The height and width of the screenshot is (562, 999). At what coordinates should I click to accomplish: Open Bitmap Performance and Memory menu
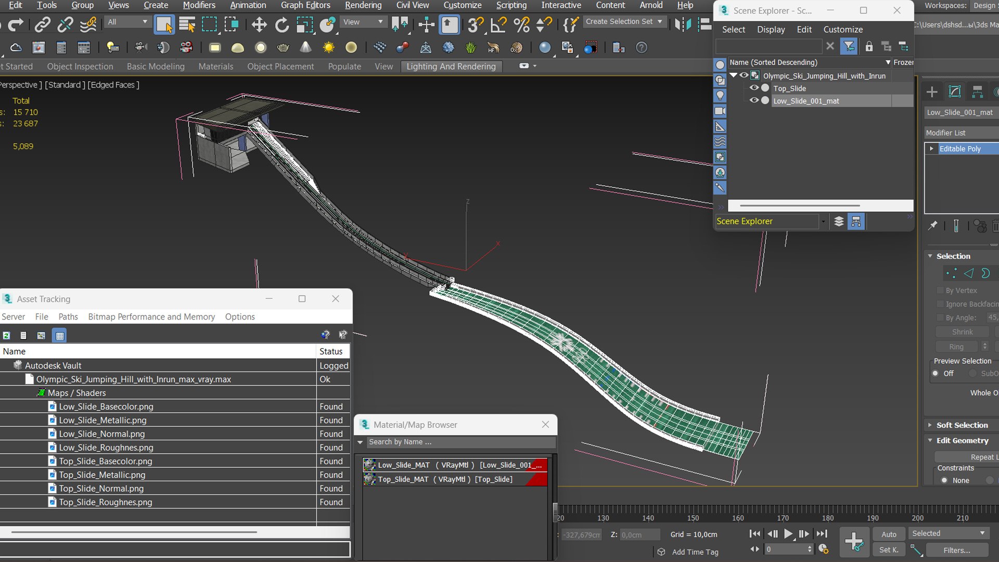(151, 317)
